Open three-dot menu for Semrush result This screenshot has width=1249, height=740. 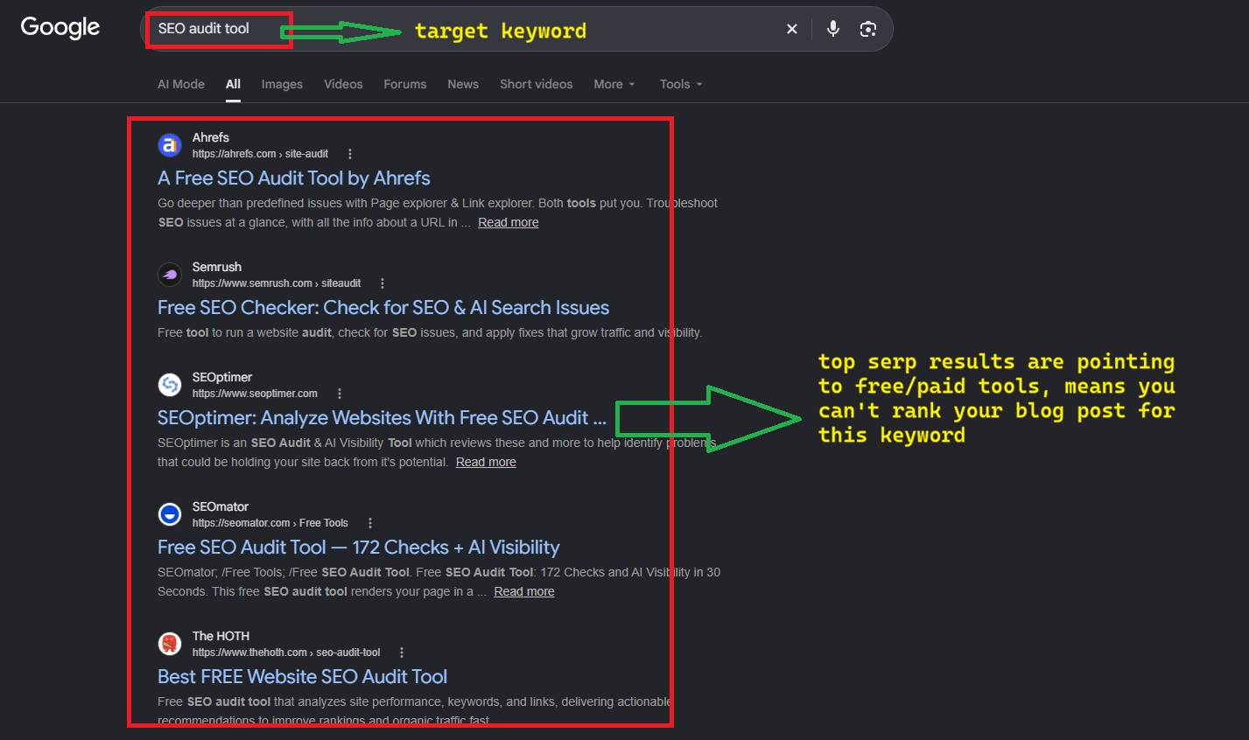[382, 283]
